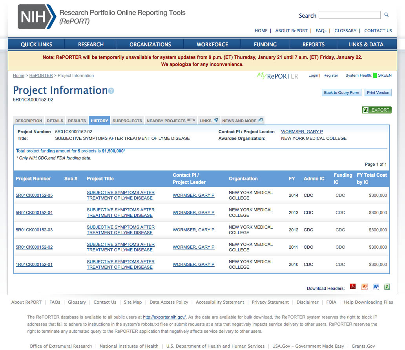Screen dimensions: 405x350
Task: Open News and More tab
Action: tap(242, 121)
